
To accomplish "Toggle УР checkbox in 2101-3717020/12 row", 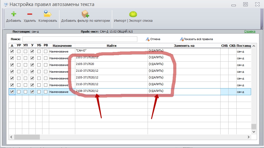I will (x=19, y=58).
